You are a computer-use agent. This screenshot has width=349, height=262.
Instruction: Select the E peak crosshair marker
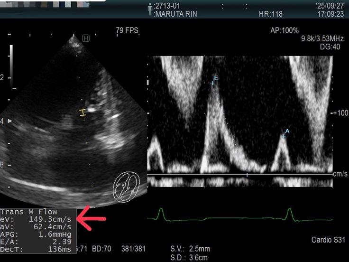click(x=213, y=83)
